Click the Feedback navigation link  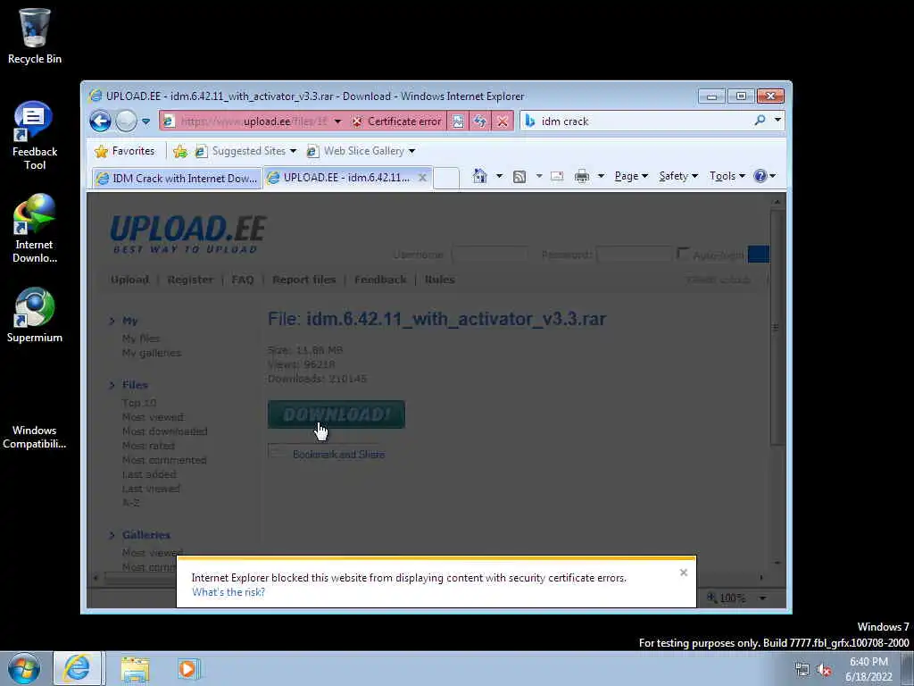point(380,280)
